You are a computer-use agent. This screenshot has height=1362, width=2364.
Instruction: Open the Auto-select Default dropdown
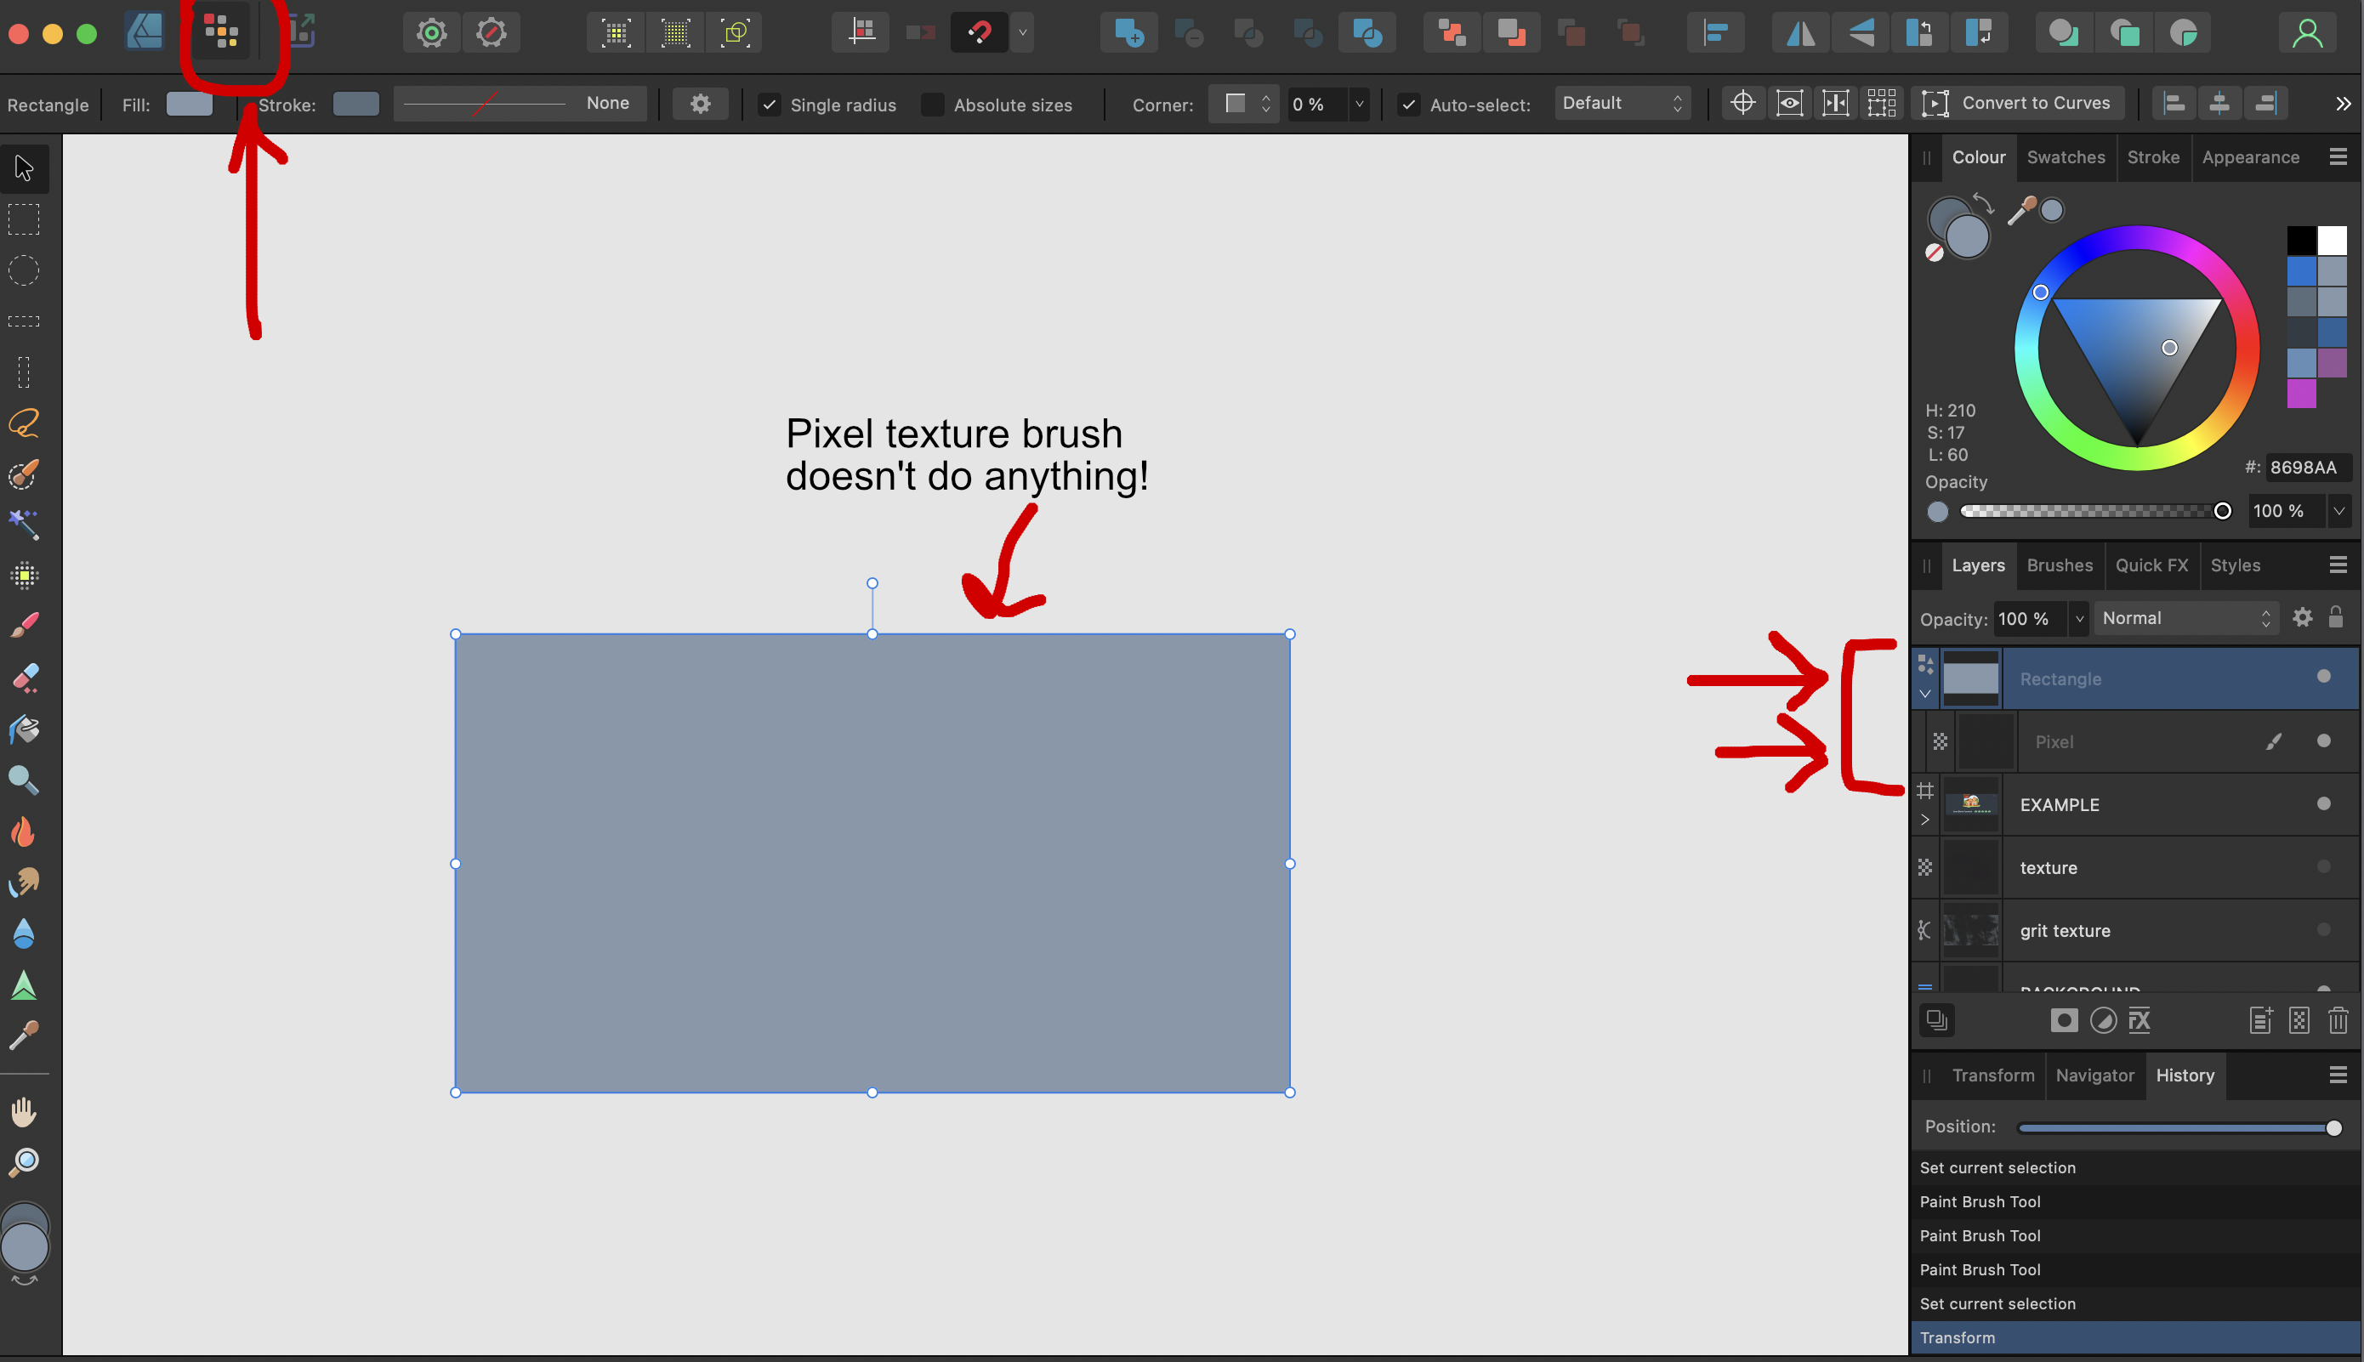click(x=1622, y=104)
